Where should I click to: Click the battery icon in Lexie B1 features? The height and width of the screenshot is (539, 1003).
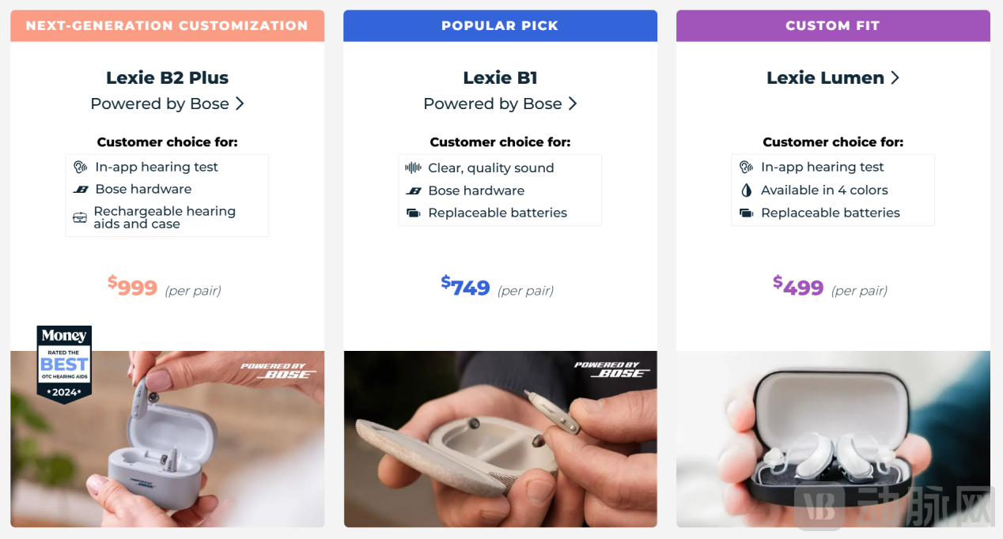(x=413, y=213)
